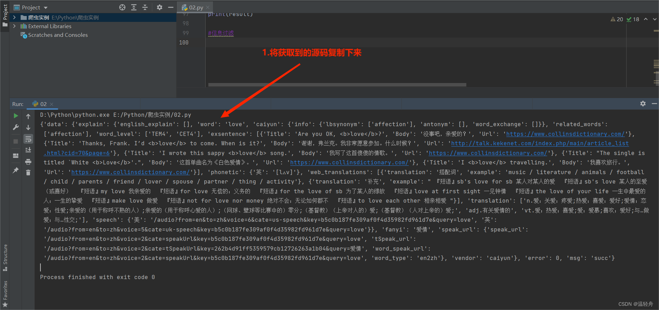
Task: Click the Restore Layout icon in Run panel
Action: [x=16, y=156]
